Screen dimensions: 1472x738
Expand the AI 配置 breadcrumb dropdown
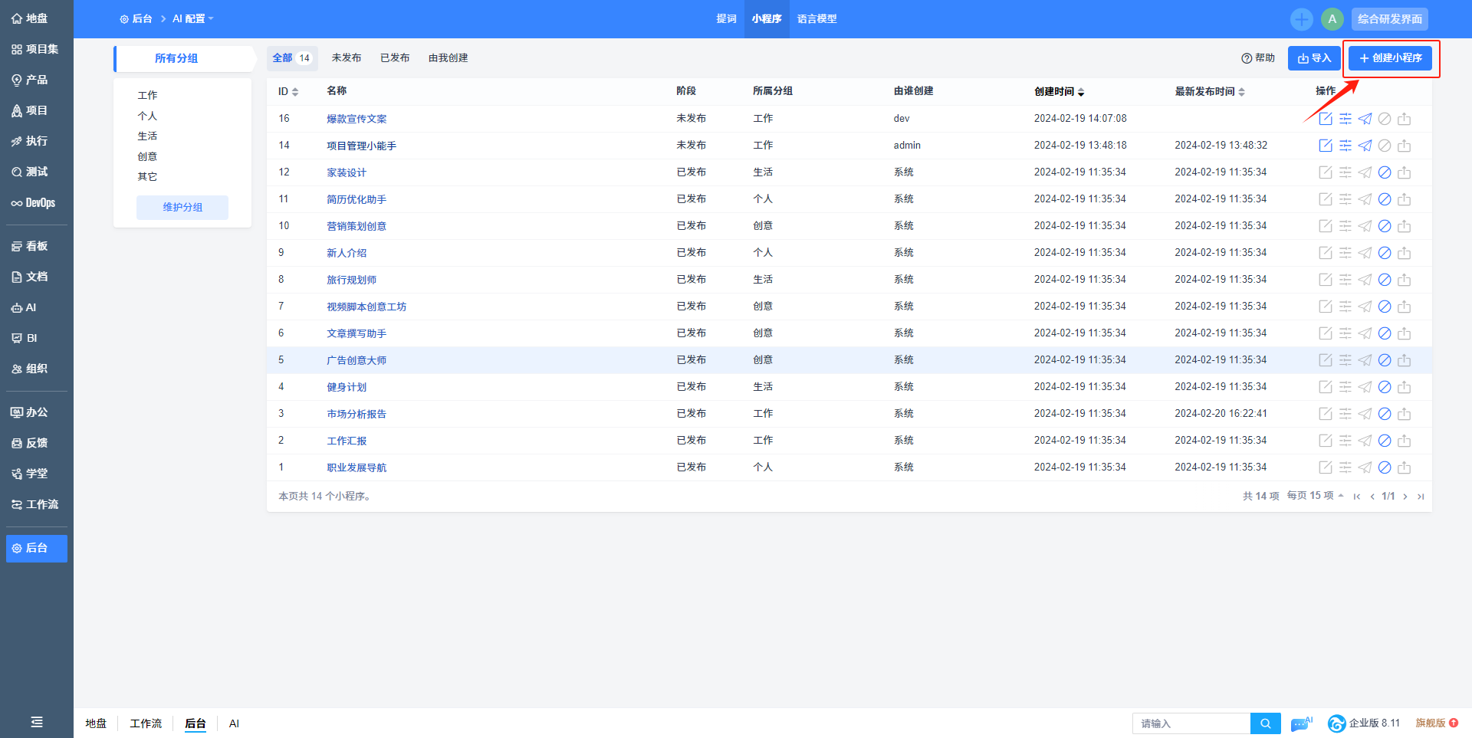192,19
